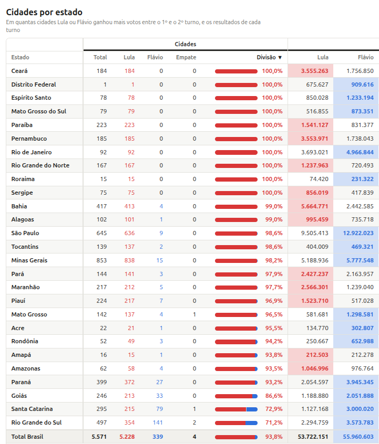Click the Total Brasil row label
This screenshot has width=379, height=444.
point(27,437)
